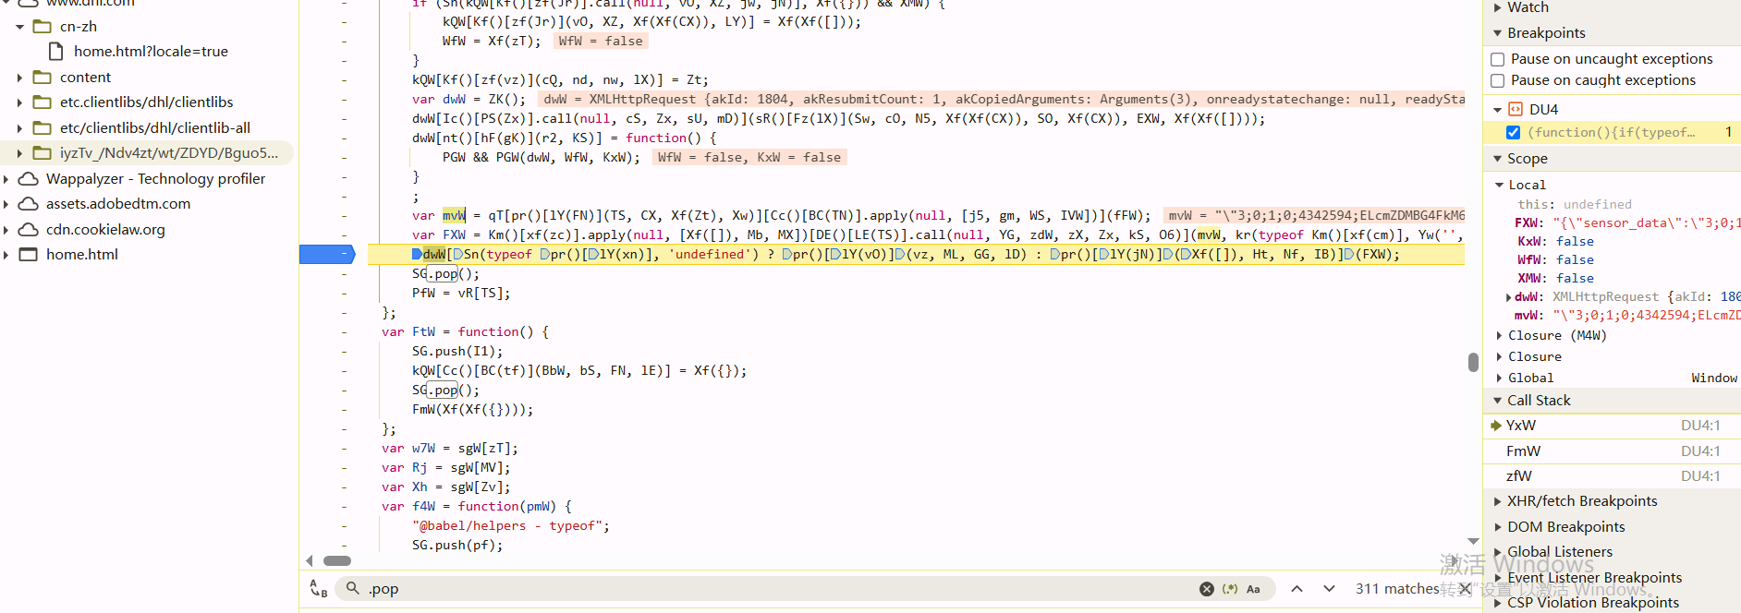Click the horizontal scrollbar thumb of code editor
The height and width of the screenshot is (613, 1741).
[337, 560]
